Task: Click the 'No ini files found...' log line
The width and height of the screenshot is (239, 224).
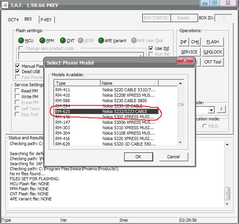Action: [27, 174]
